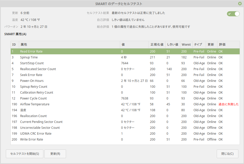Click the 正規化値 column header

coord(157,45)
